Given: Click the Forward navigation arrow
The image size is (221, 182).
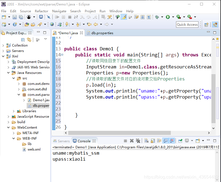Looking at the screenshot, I should (x=107, y=24).
